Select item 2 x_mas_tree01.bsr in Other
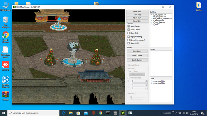 158,81
